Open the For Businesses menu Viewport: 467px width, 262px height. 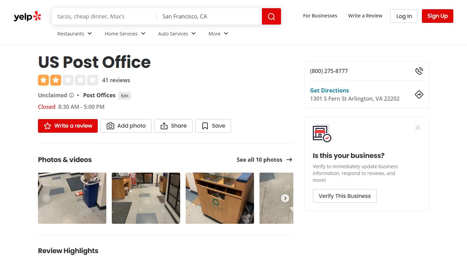pyautogui.click(x=320, y=16)
